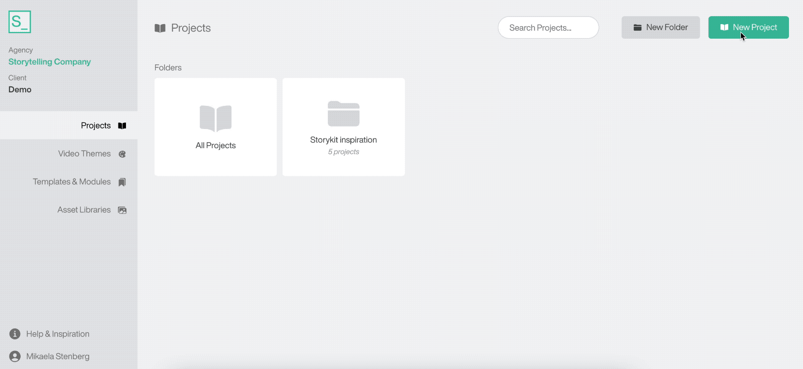Click the bookmark icon beside Templates & Modules
Image resolution: width=803 pixels, height=369 pixels.
tap(122, 182)
